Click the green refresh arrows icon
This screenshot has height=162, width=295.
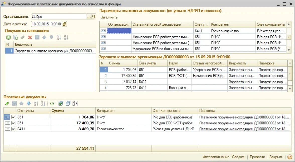pyautogui.click(x=52, y=103)
